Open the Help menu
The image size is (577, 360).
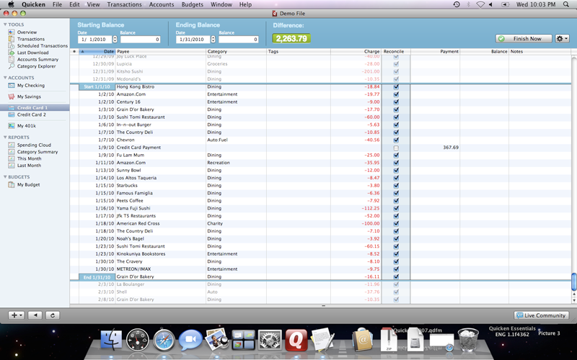(x=245, y=4)
